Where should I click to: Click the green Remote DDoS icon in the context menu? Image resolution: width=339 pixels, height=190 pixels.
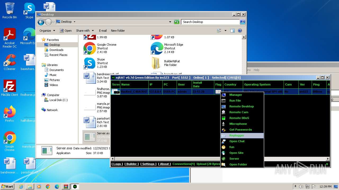point(224,118)
